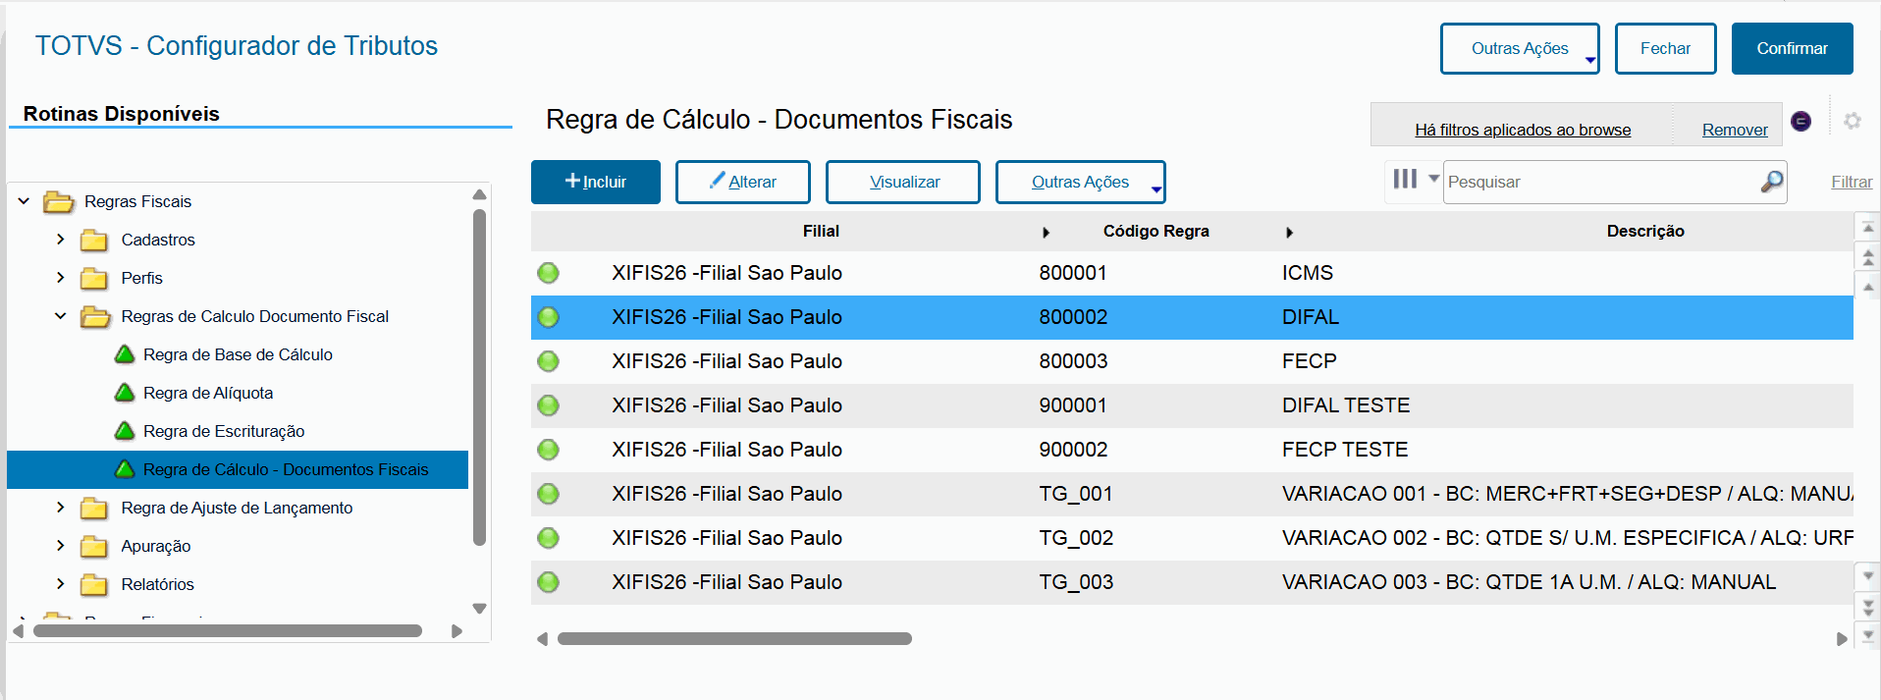Click the Remover filter link
The image size is (1881, 700).
pyautogui.click(x=1734, y=130)
